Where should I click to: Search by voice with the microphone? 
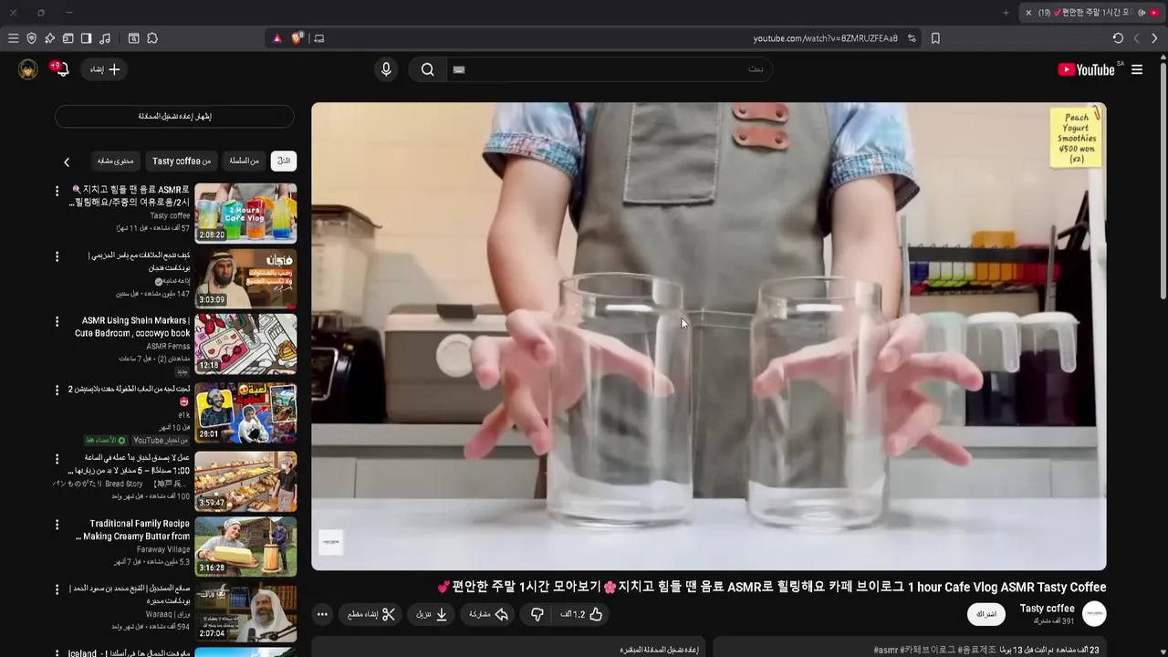(x=386, y=69)
